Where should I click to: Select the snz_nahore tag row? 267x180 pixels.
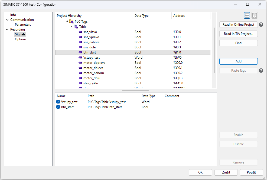(133, 42)
